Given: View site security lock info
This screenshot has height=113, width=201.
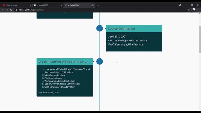Looking at the screenshot, I should pos(16,10).
